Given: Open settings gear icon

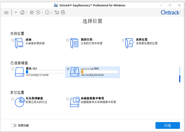Looking at the screenshot, I should 32,12.
